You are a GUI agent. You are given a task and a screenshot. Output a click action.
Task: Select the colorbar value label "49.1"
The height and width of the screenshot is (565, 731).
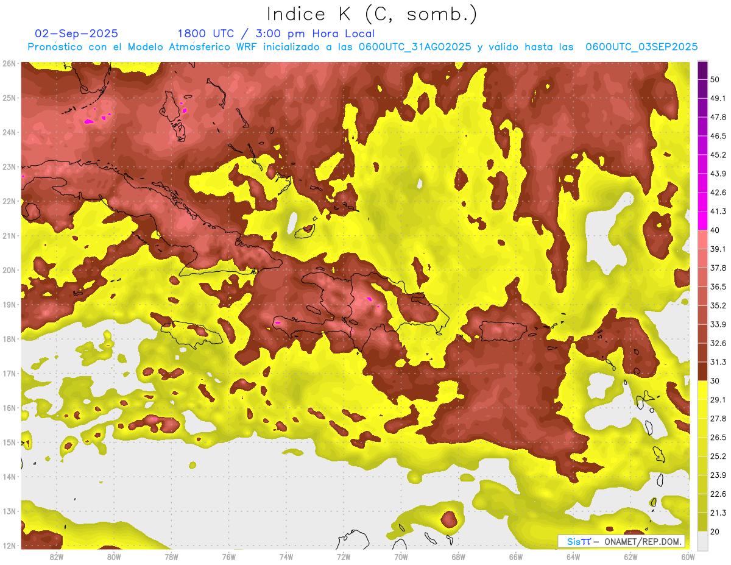pos(718,98)
